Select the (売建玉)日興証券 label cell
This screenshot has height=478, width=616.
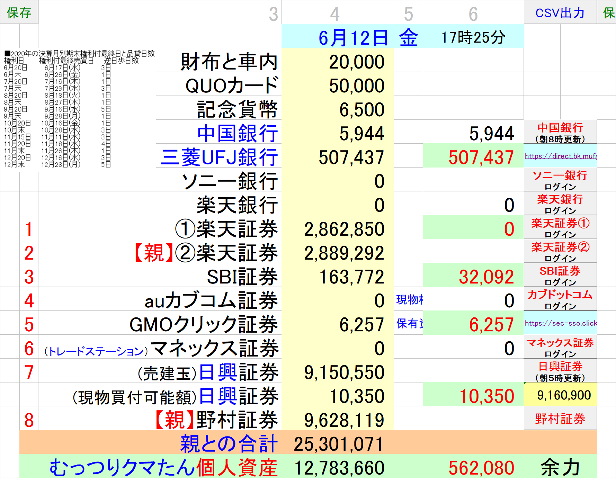click(x=160, y=371)
